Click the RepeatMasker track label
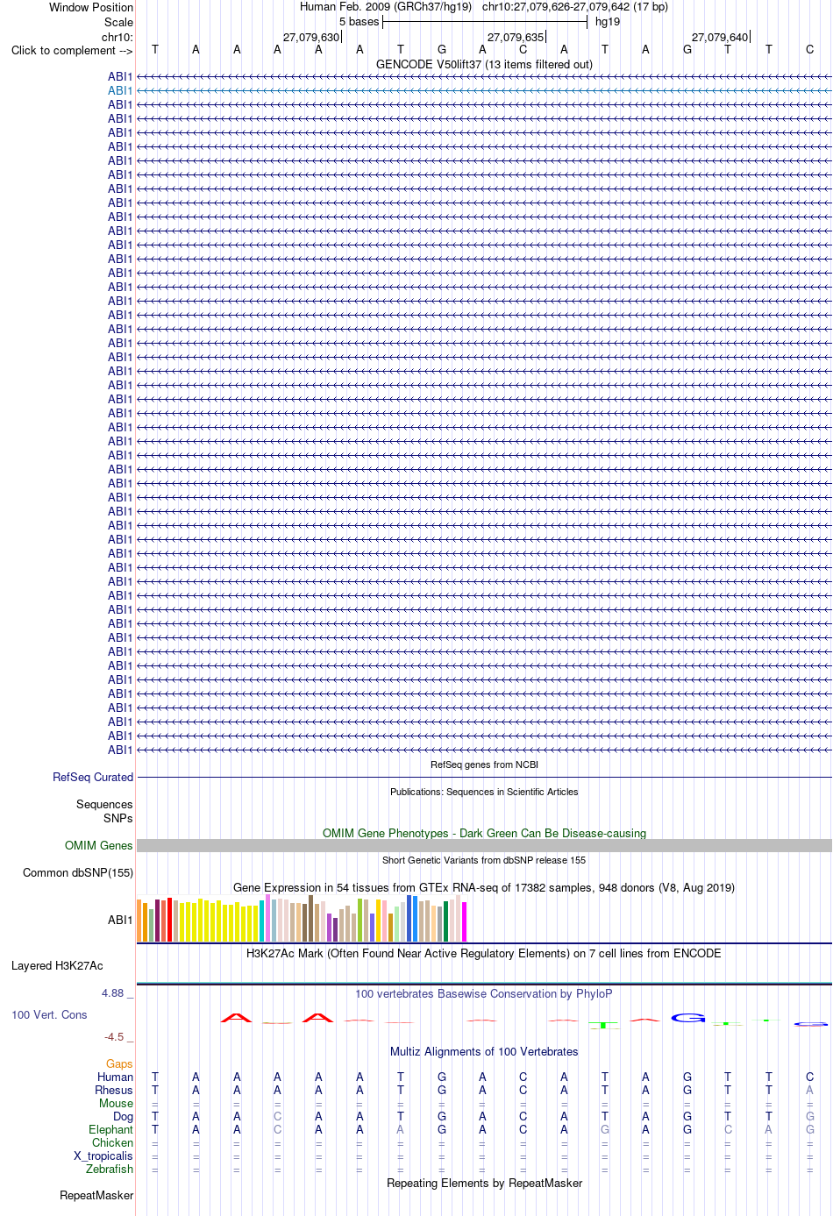Viewport: 833px width, 1216px height. click(96, 1195)
